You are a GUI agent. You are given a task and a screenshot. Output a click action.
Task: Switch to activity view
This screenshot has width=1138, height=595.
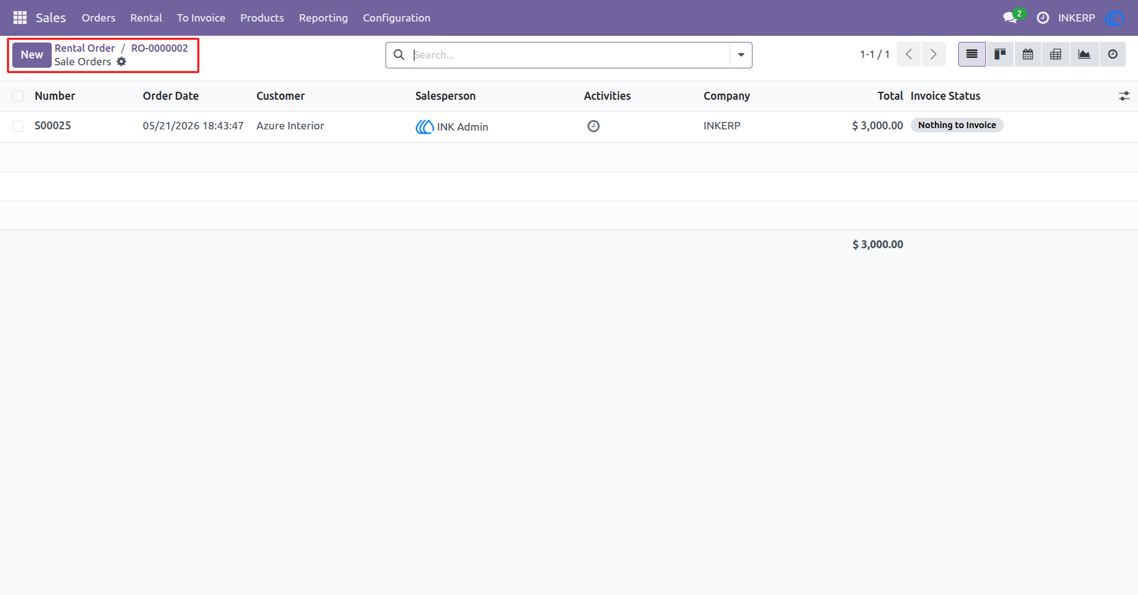1112,54
